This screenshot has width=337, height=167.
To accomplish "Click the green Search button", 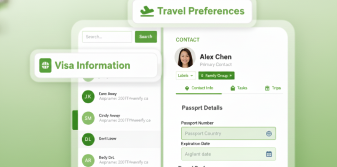I will coord(146,37).
